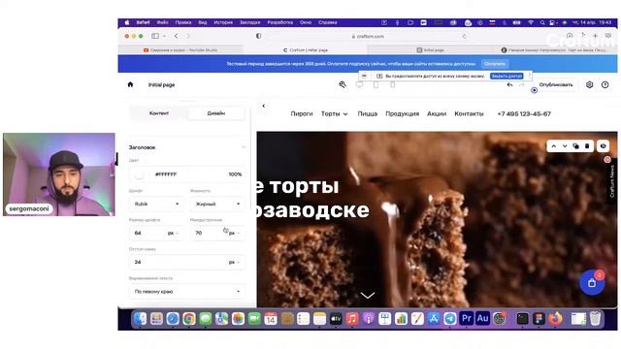Collapse the Заголовок section
The image size is (621, 349).
(x=244, y=147)
